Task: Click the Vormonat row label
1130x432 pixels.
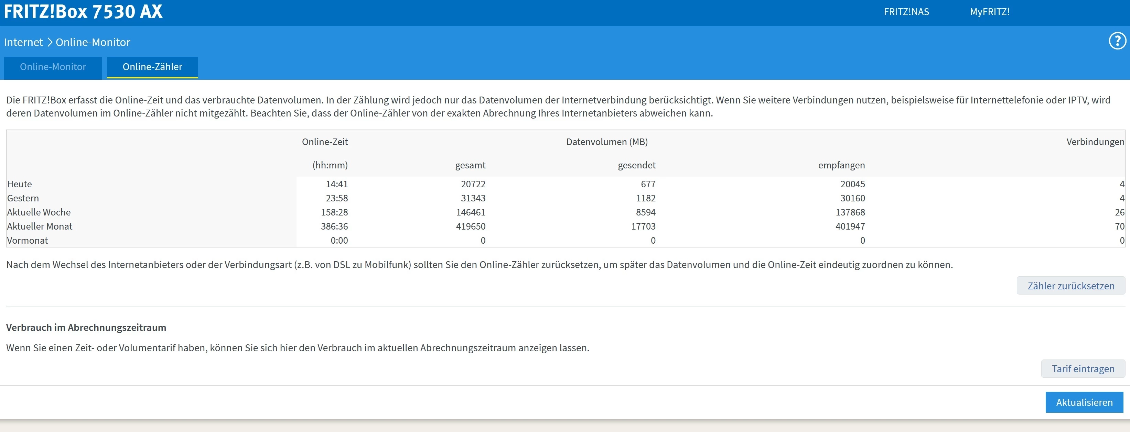Action: [x=27, y=240]
